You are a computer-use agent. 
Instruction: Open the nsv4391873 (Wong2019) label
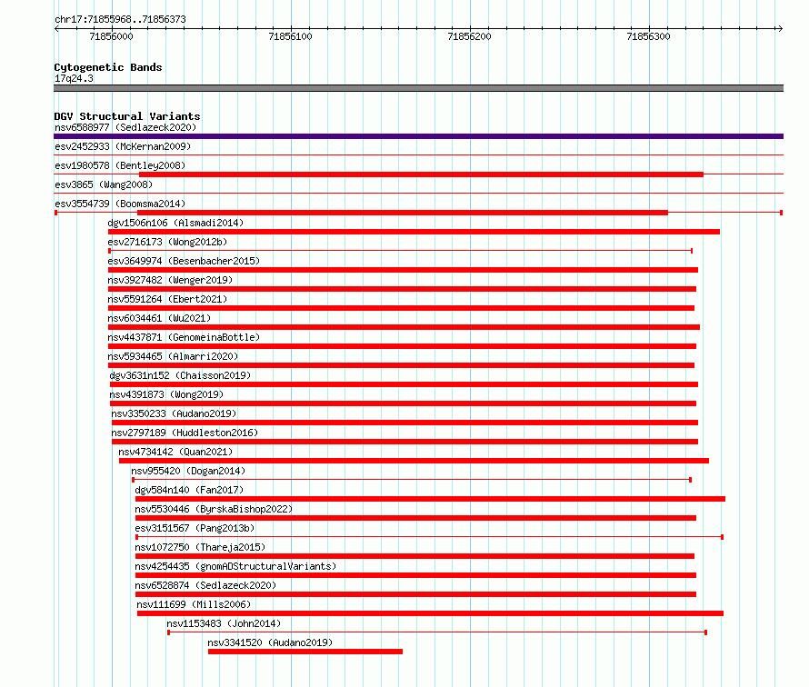(166, 394)
